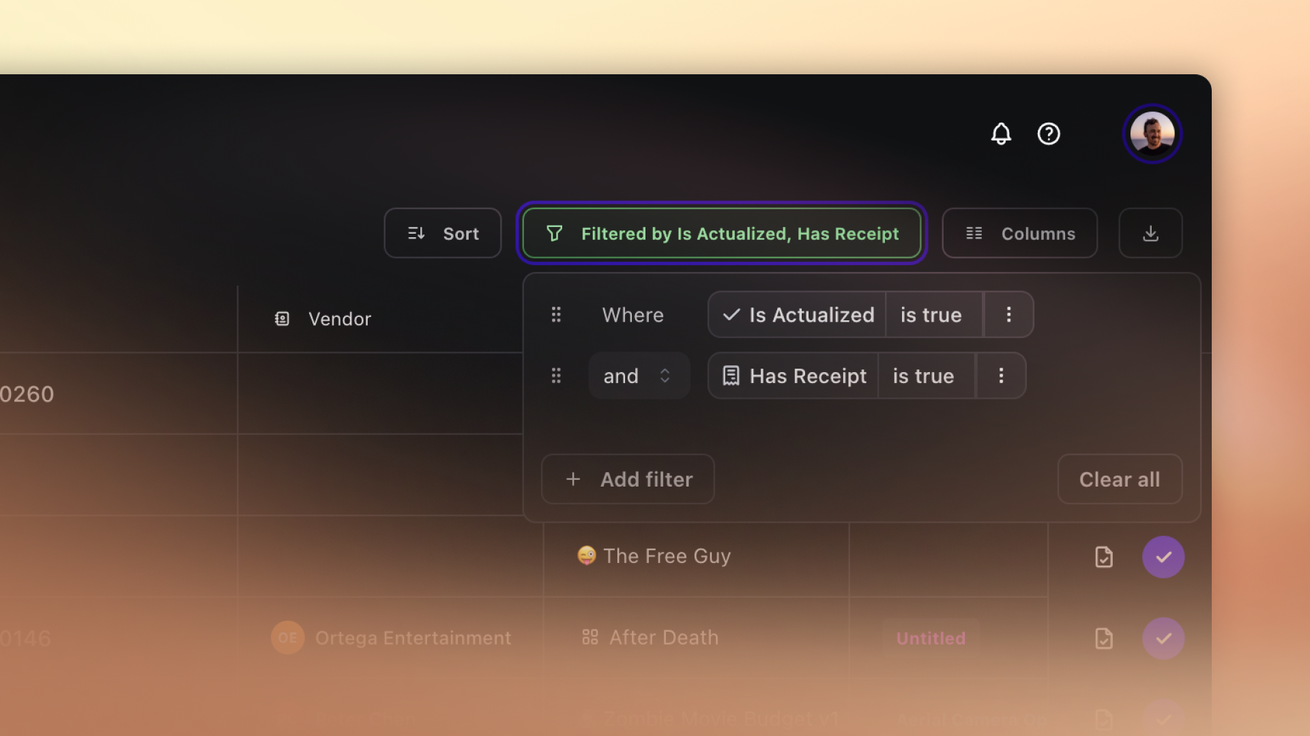Toggle the checkmark on After Death row

point(1164,639)
